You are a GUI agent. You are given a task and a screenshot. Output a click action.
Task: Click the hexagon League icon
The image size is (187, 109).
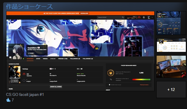click(24, 80)
